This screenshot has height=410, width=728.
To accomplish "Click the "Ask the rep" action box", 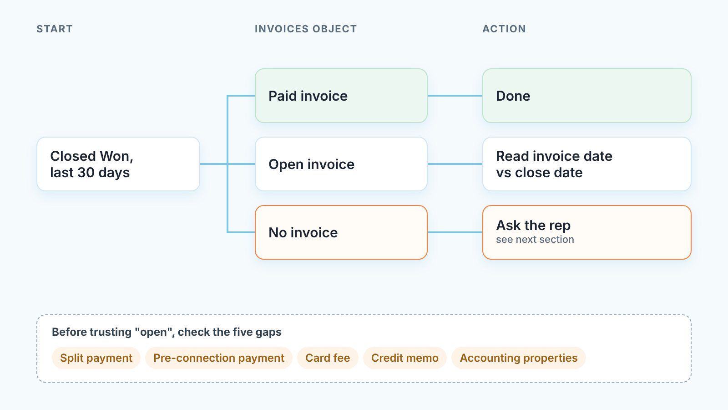I will pyautogui.click(x=587, y=232).
